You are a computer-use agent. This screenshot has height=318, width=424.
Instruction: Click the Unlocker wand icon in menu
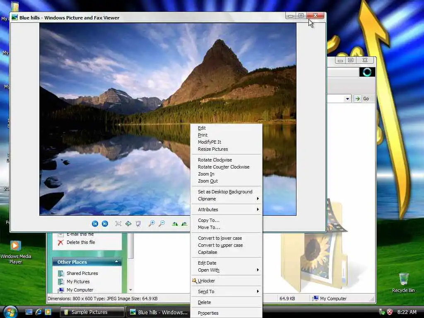click(195, 281)
